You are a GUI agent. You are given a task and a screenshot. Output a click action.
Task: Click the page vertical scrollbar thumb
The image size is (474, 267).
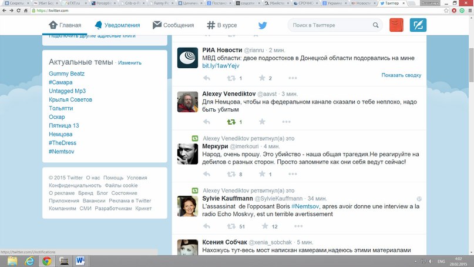click(471, 65)
